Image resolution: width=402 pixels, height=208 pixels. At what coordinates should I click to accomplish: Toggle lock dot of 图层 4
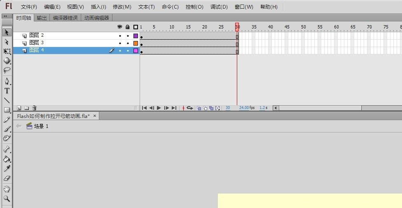128,51
